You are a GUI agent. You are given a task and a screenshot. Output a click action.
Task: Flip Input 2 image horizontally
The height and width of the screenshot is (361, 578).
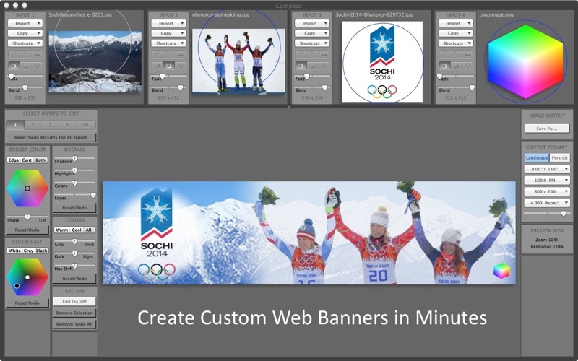180,55
